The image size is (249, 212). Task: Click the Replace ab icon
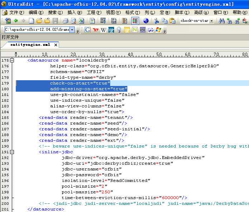245,21
